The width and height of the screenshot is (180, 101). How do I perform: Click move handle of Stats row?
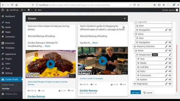point(138,71)
